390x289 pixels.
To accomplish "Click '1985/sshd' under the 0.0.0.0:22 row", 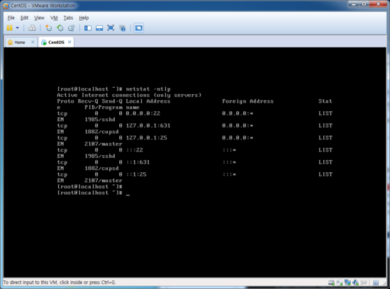I will click(x=100, y=120).
